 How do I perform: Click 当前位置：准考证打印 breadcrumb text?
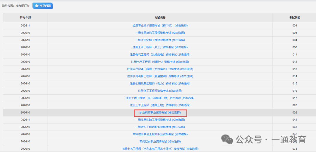pyautogui.click(x=16, y=6)
